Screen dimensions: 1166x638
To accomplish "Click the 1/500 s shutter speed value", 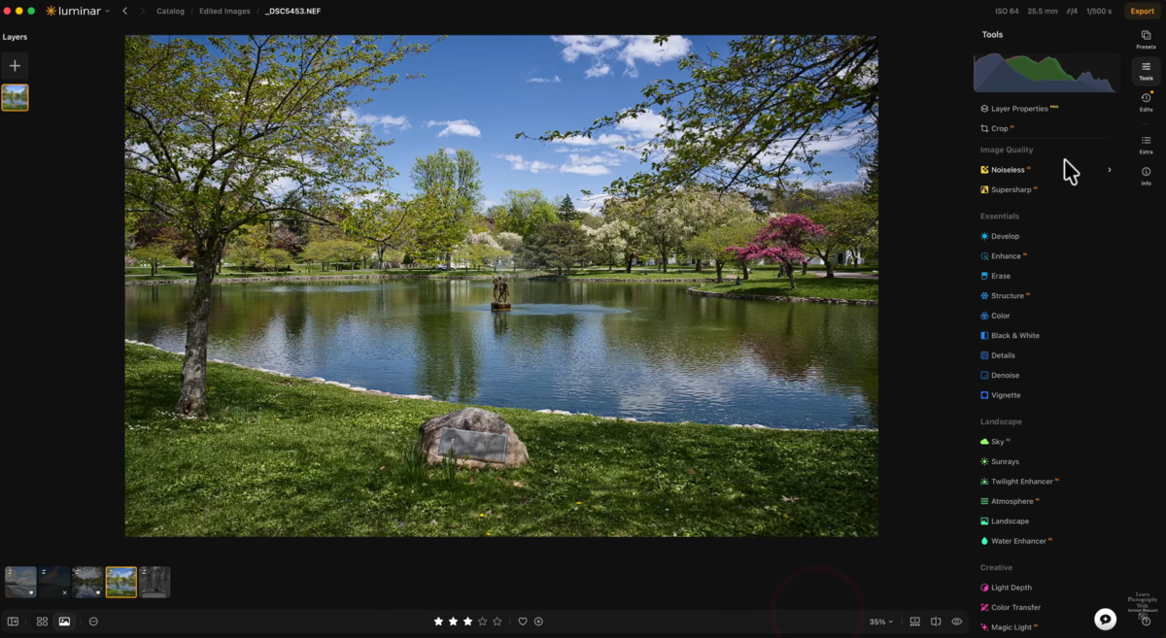I will tap(1100, 11).
